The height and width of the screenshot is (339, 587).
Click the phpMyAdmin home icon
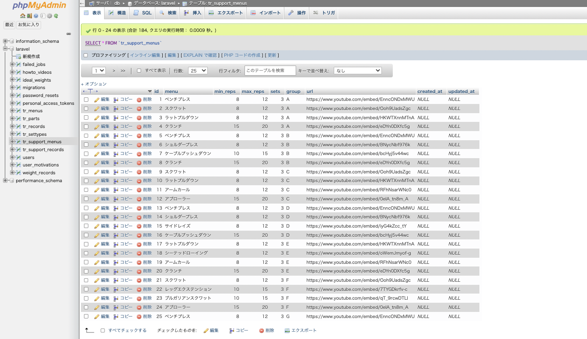[23, 16]
